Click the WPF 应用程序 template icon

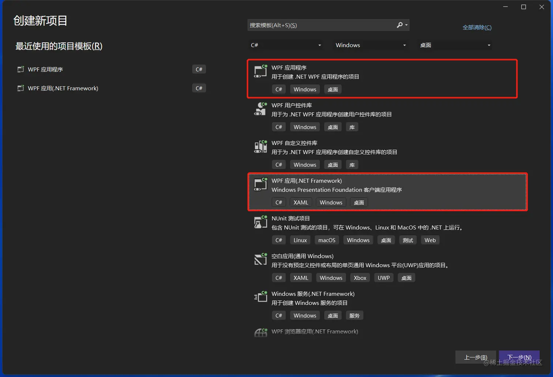tap(260, 72)
